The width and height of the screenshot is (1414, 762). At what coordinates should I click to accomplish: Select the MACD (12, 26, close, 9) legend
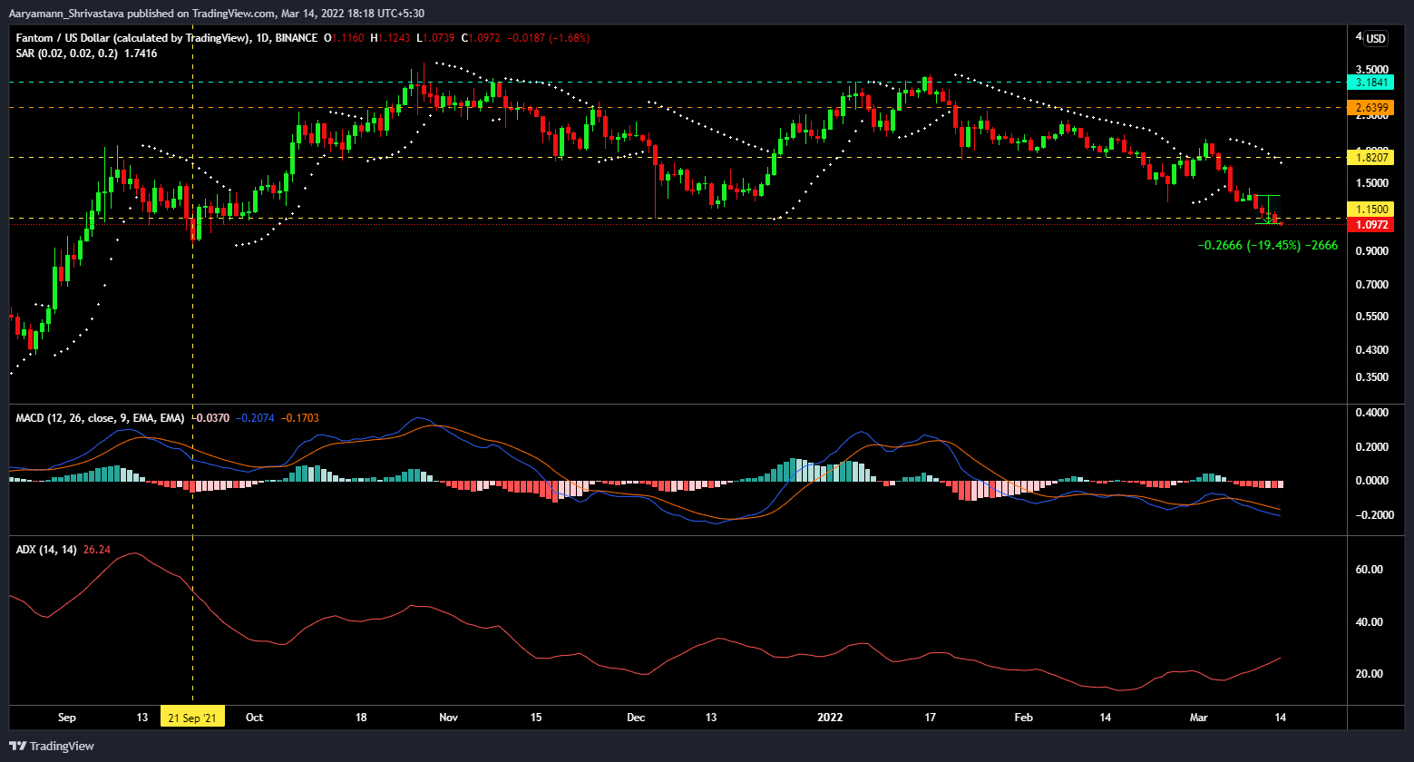point(96,418)
